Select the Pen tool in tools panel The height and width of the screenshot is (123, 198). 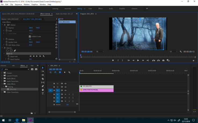click(43, 86)
